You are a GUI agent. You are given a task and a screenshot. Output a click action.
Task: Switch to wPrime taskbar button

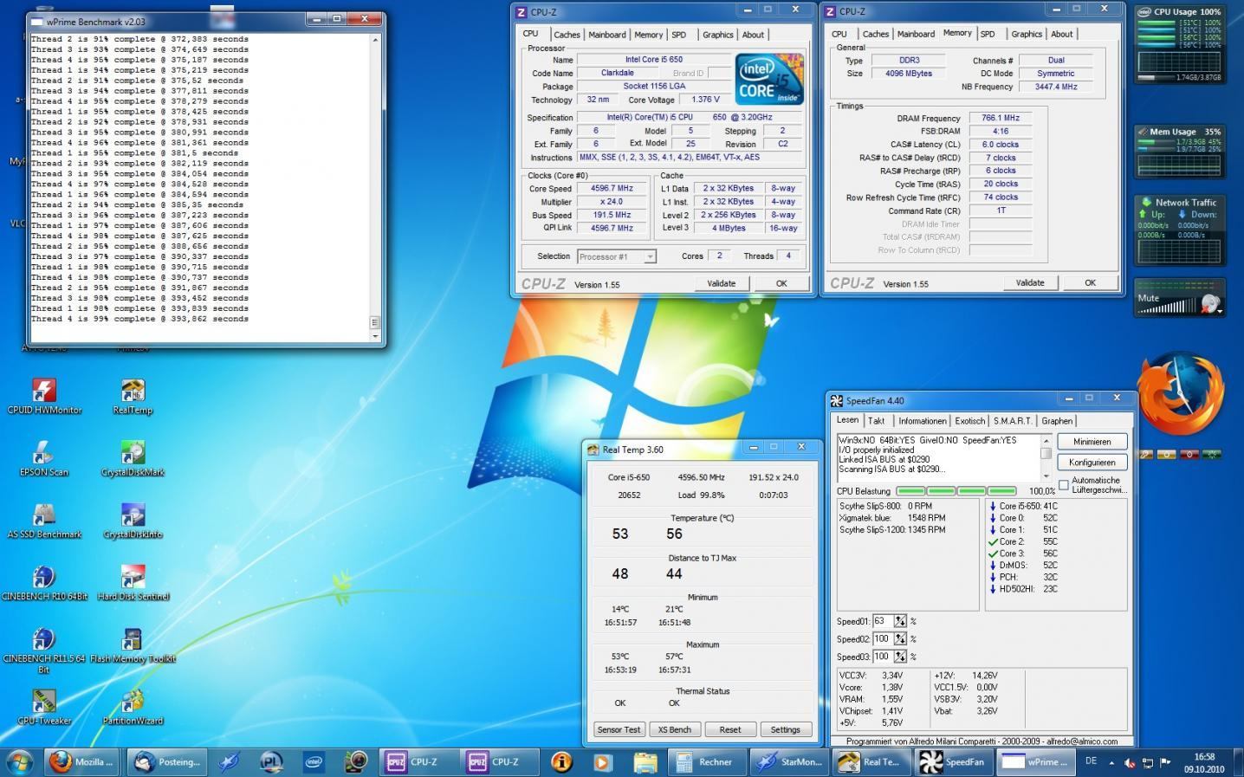[x=1035, y=762]
